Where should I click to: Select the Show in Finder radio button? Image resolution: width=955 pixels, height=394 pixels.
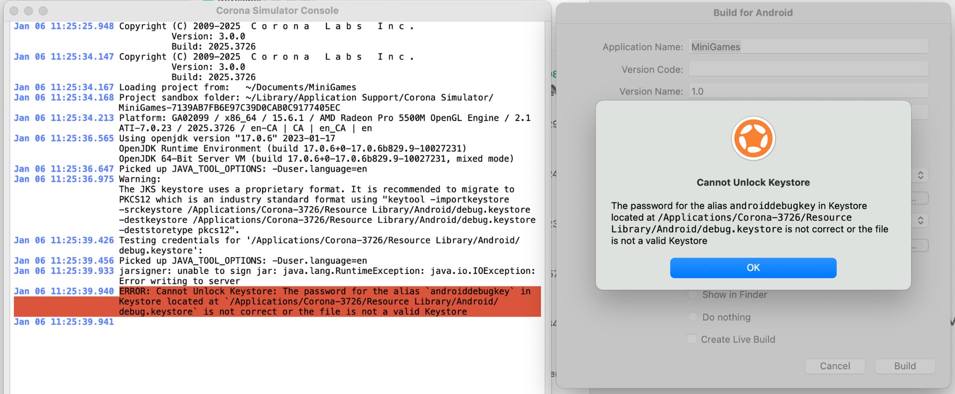pos(692,295)
